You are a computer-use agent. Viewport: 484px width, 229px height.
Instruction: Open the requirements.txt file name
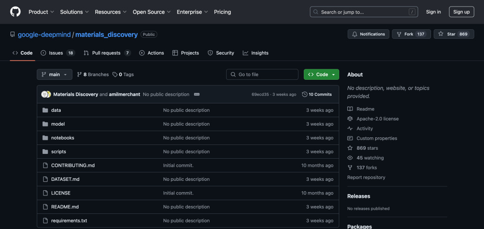tap(69, 221)
